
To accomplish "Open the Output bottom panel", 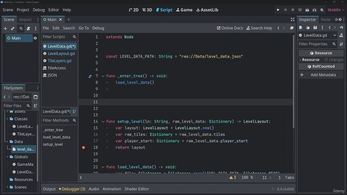I will tap(49, 189).
